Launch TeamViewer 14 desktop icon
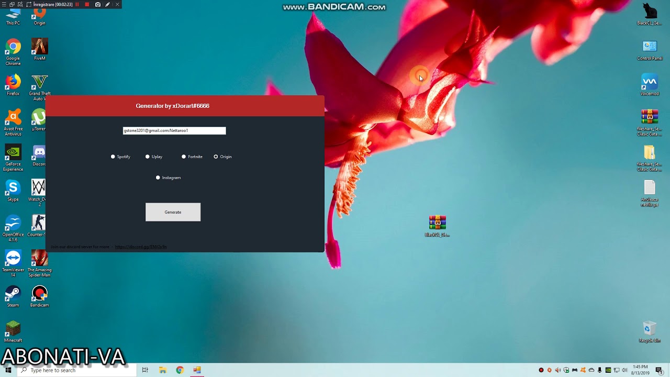The height and width of the screenshot is (377, 670). [x=13, y=264]
